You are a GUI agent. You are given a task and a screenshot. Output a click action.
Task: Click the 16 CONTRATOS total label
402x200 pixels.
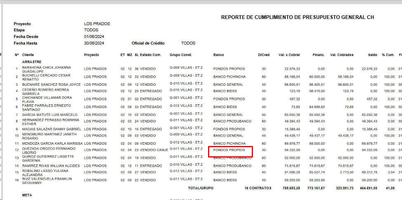pos(258,188)
